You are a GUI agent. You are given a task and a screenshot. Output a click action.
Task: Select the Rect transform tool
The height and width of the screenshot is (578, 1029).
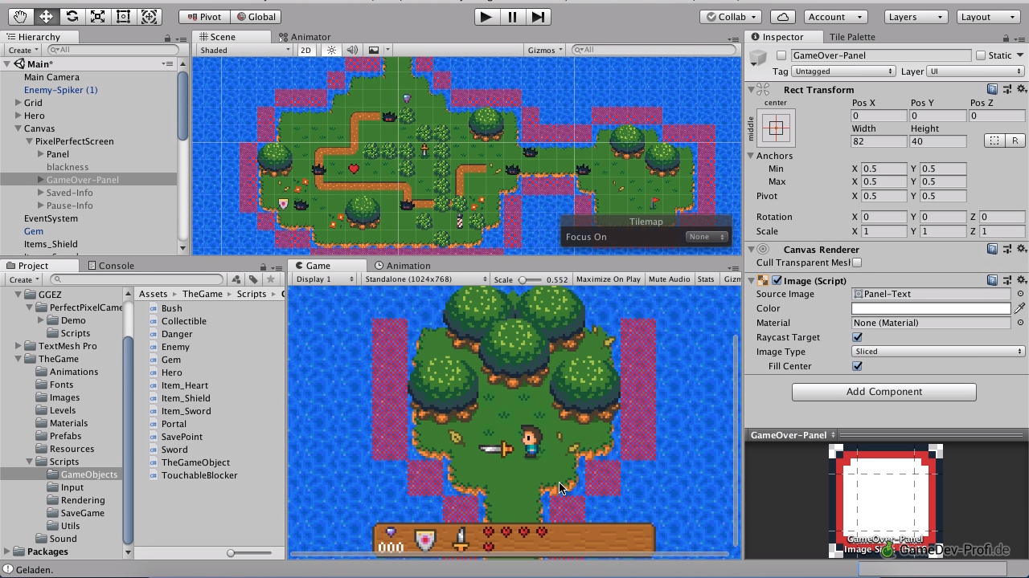click(x=123, y=16)
